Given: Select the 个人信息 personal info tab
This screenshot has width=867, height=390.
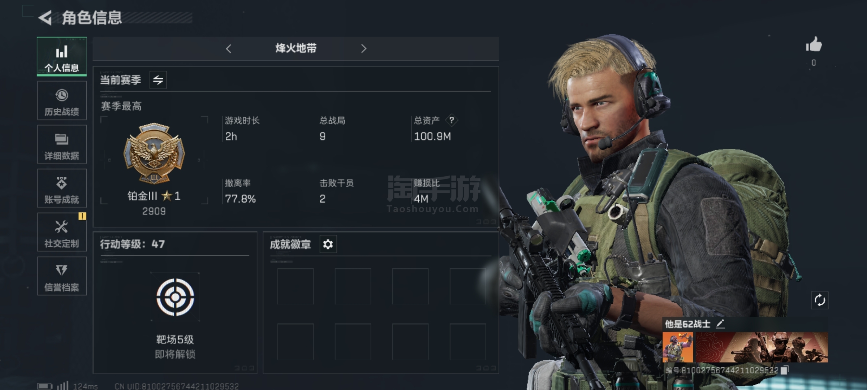Looking at the screenshot, I should (x=62, y=57).
